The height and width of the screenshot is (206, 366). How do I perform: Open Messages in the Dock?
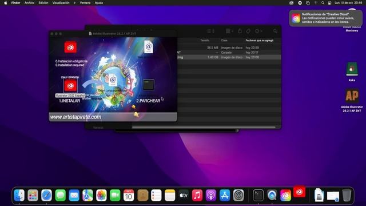pyautogui.click(x=60, y=195)
